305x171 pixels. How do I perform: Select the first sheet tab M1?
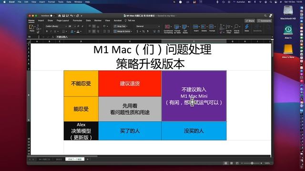[44, 160]
